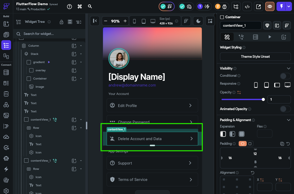This screenshot has height=194, width=294.
Task: Open the Documentation notes tab
Action: tap(284, 37)
